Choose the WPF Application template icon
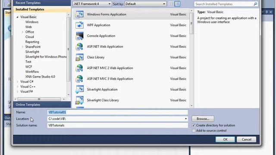Screen dimensions: 276x155 click(79, 25)
